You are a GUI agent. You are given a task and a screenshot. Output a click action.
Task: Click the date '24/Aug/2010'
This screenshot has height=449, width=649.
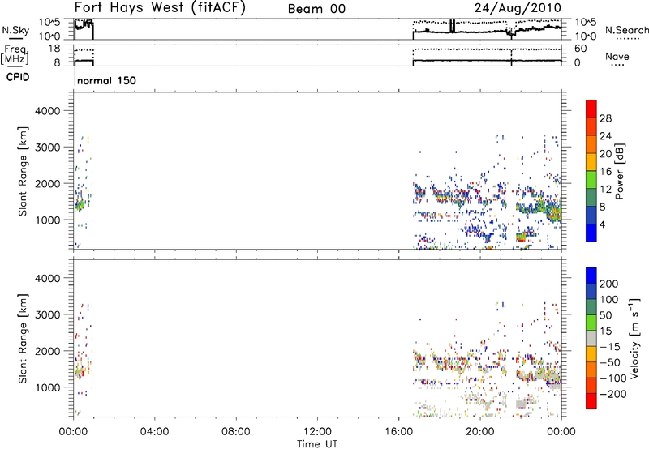[x=518, y=8]
